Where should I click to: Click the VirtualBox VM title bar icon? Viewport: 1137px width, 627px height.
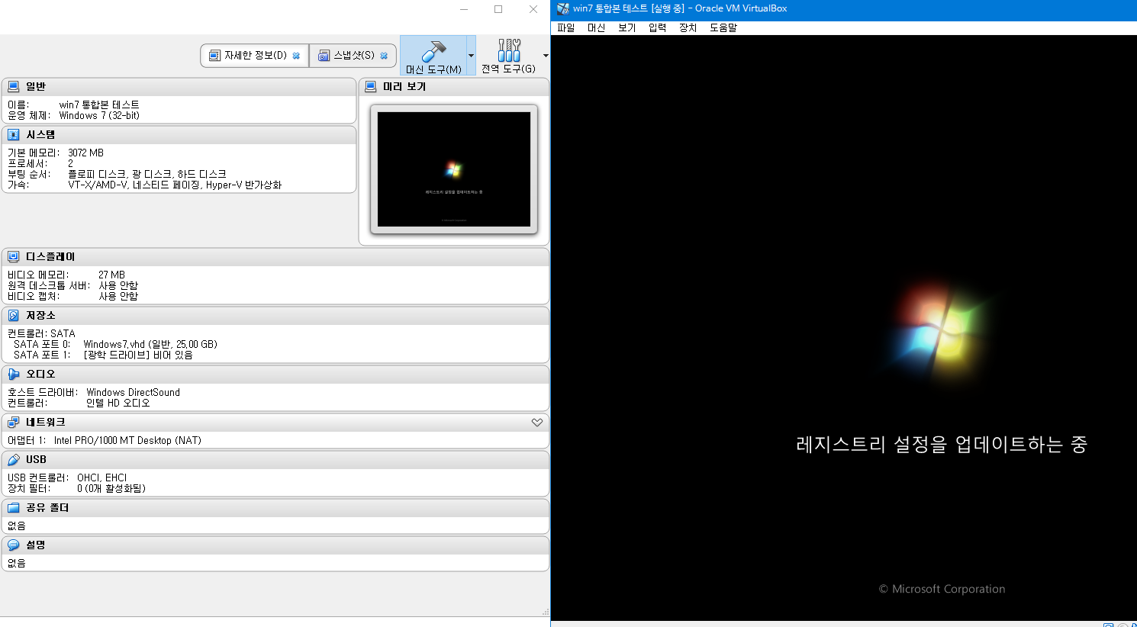(x=563, y=8)
